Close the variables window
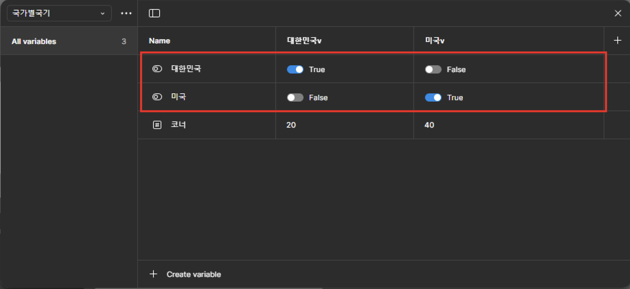This screenshot has width=630, height=289. [x=618, y=13]
